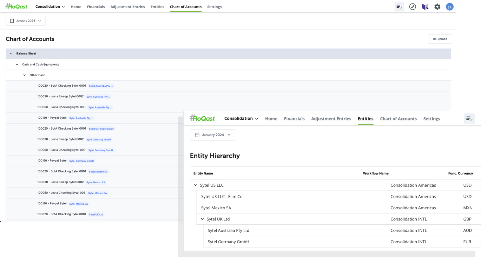The width and height of the screenshot is (481, 257).
Task: Click calendar icon in Chart of Accounts date picker
Action: pos(12,21)
